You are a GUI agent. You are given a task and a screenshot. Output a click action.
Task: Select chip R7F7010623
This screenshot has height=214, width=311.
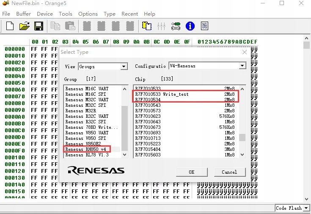pyautogui.click(x=185, y=116)
